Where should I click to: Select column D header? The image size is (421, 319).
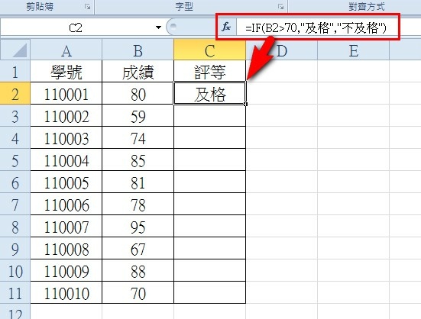281,50
